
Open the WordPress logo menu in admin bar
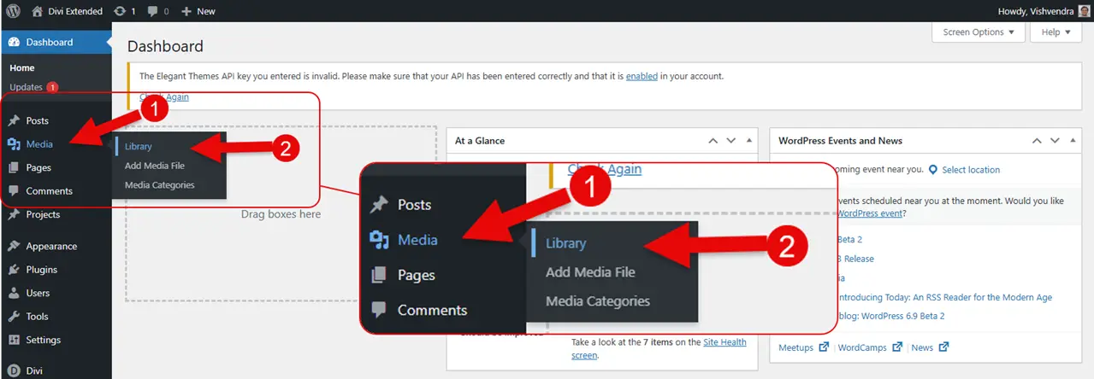[13, 11]
